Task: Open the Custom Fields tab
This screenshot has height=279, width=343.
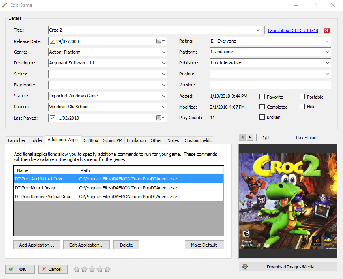Action: [x=198, y=140]
